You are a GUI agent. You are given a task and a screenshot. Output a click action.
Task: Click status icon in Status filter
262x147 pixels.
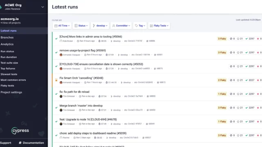[x=76, y=26]
